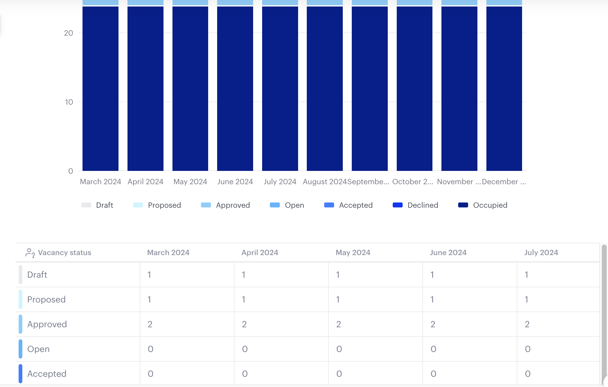Click the Occupied legend color swatch
The image size is (608, 387).
tap(463, 205)
